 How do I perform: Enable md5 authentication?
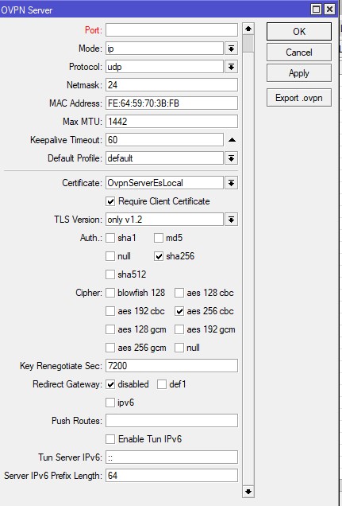[159, 238]
